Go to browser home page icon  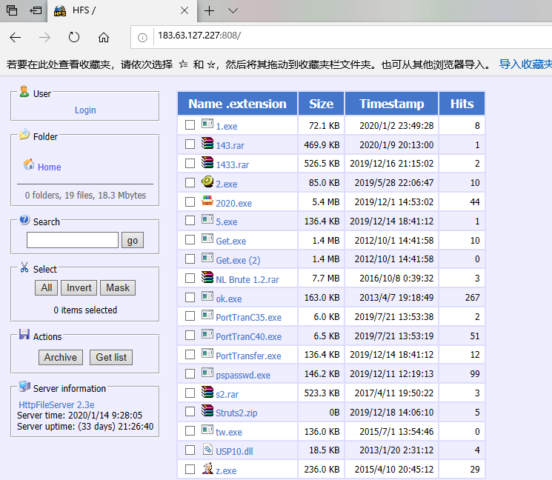[x=104, y=37]
